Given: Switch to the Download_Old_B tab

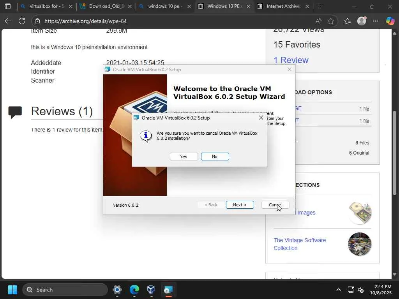Looking at the screenshot, I should pyautogui.click(x=106, y=6).
